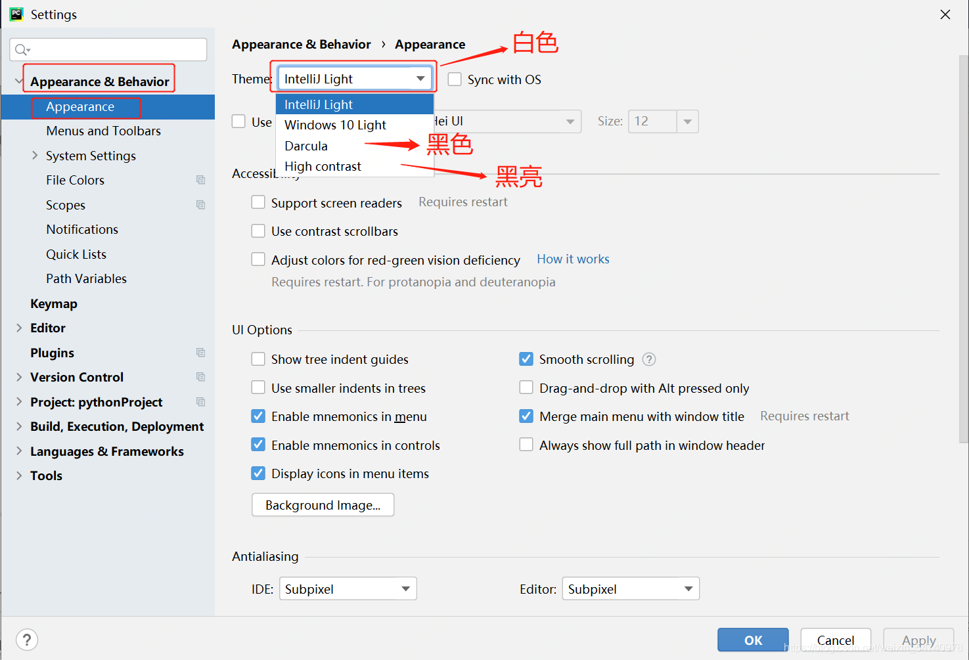Open the How it works link
The height and width of the screenshot is (660, 969).
(573, 259)
